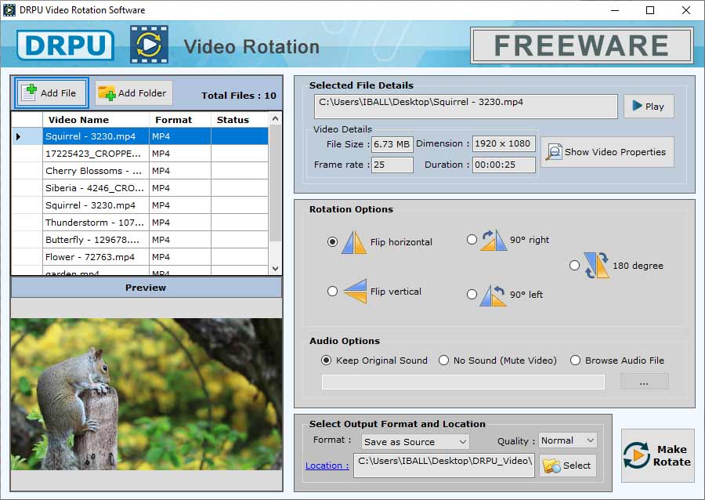
Task: Click the Add Folder icon
Action: click(x=107, y=92)
